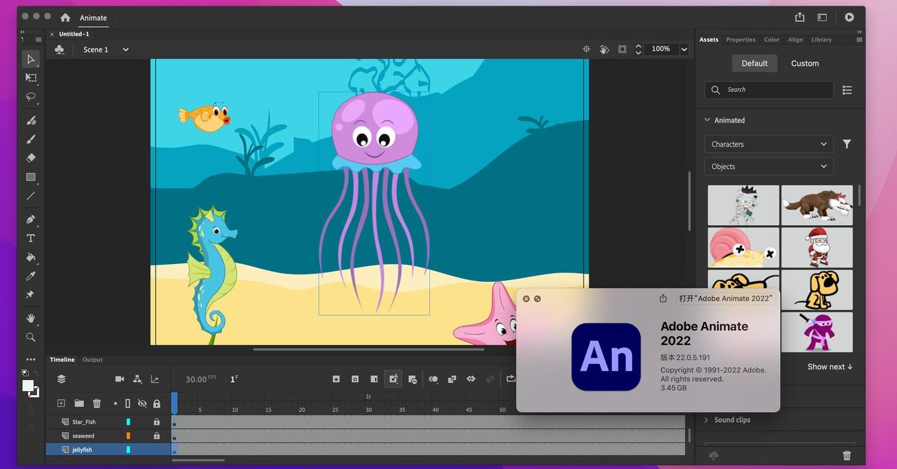Image resolution: width=897 pixels, height=469 pixels.
Task: Open the Assets panel options menu
Action: point(861,40)
